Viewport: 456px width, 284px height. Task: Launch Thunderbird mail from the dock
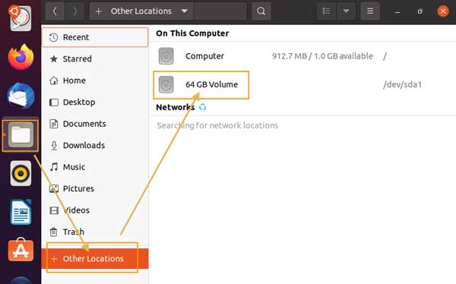[x=21, y=96]
